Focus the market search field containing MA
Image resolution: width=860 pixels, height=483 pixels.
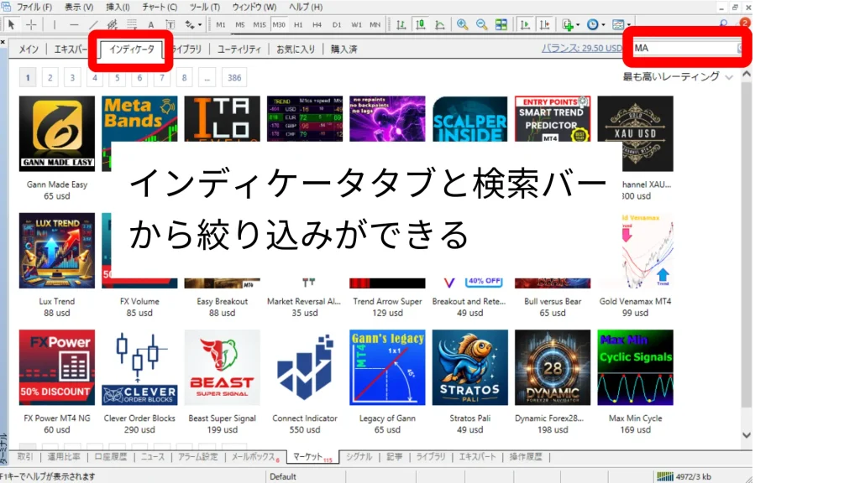(x=686, y=48)
